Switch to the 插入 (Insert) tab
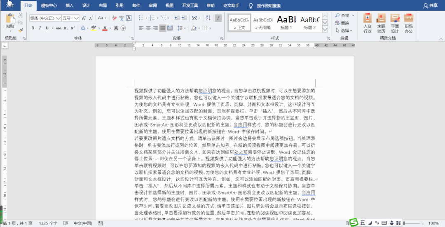 (x=69, y=5)
